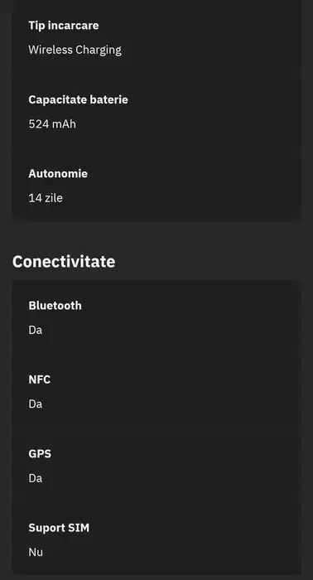
Task: Click the Bluetooth spec label
Action: click(x=55, y=306)
